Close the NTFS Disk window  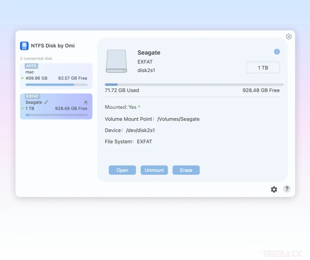(289, 36)
